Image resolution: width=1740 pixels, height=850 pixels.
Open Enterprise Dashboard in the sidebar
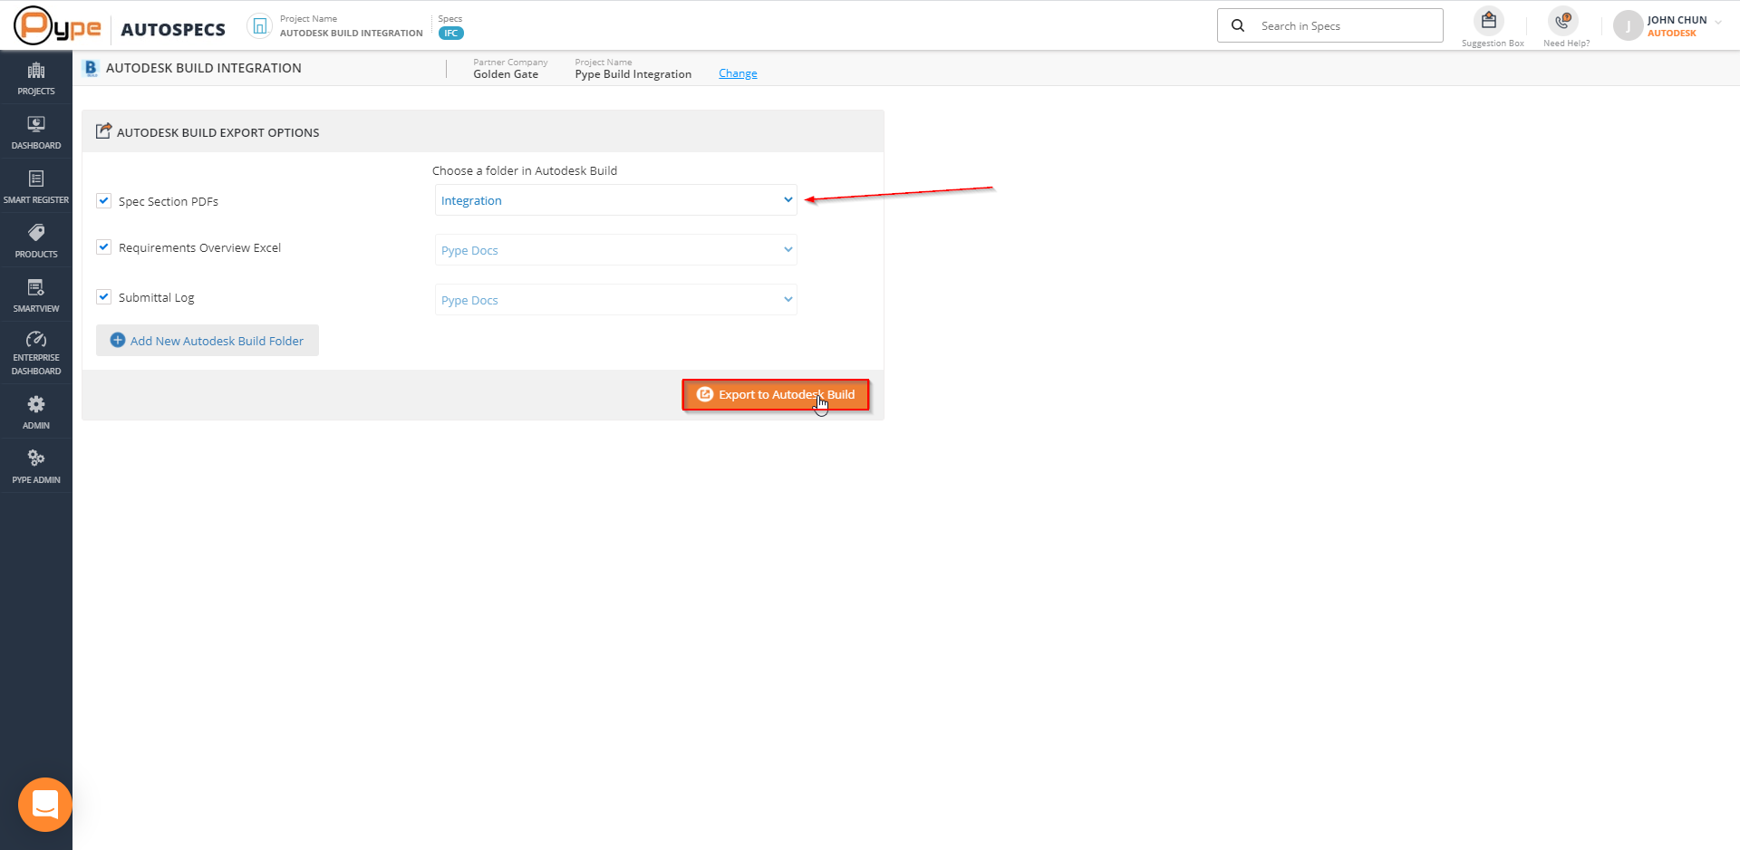[36, 353]
